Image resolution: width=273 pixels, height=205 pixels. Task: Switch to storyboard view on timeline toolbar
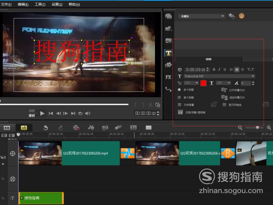pos(7,128)
